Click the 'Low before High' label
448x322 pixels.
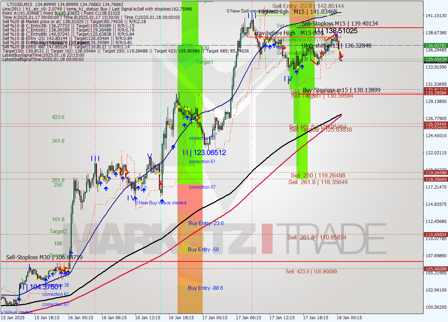tap(274, 33)
